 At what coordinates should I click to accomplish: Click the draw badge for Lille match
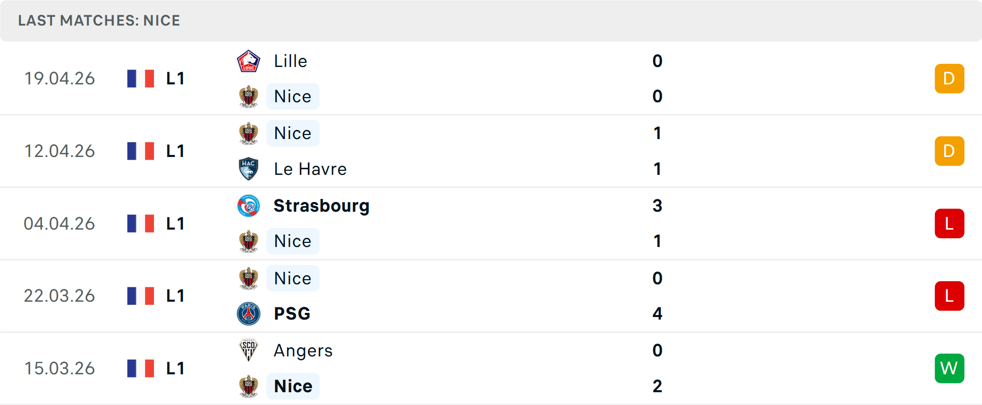(949, 79)
